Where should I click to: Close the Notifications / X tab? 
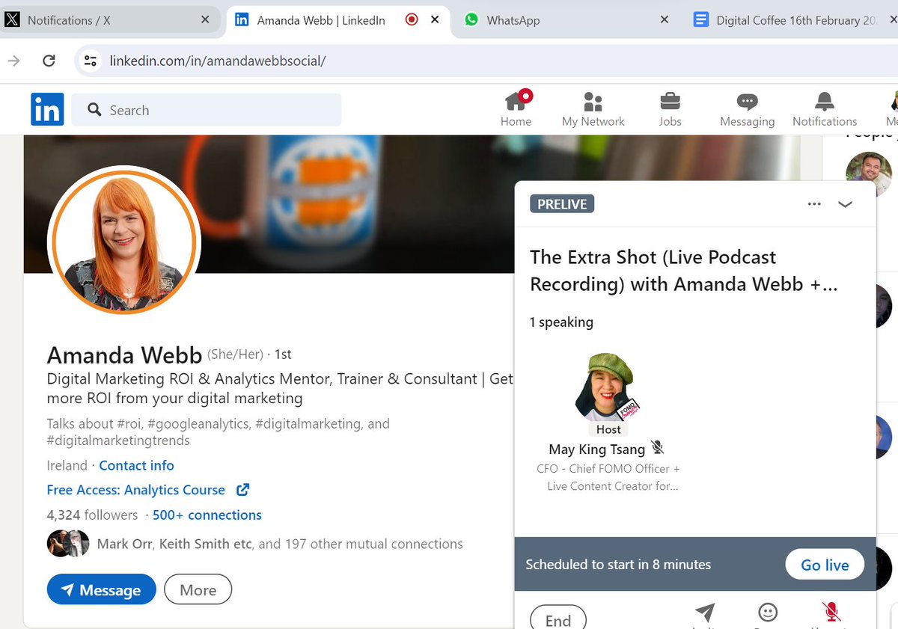[x=205, y=20]
